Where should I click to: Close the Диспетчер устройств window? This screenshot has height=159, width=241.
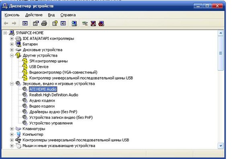tap(217, 6)
